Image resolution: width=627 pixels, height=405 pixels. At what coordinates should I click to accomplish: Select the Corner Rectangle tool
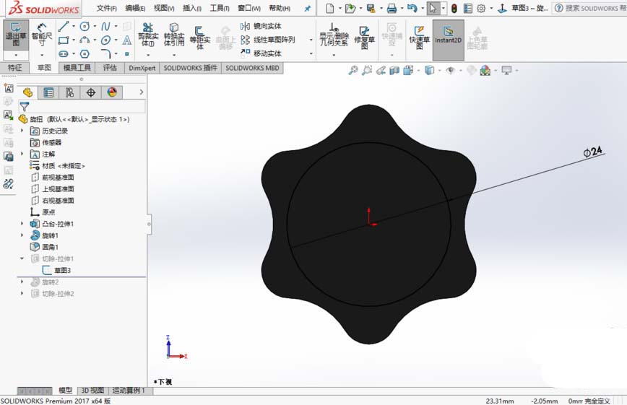coord(63,40)
